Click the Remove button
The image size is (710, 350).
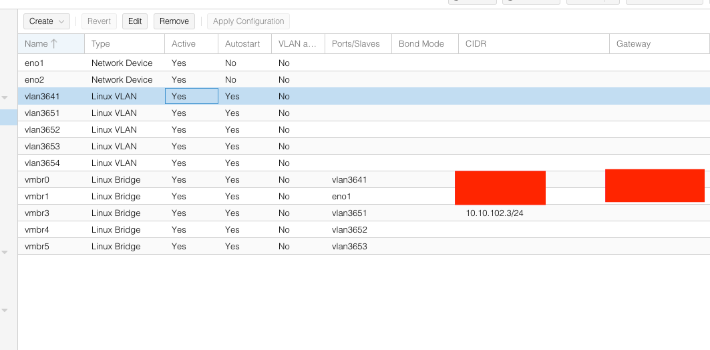tap(174, 21)
